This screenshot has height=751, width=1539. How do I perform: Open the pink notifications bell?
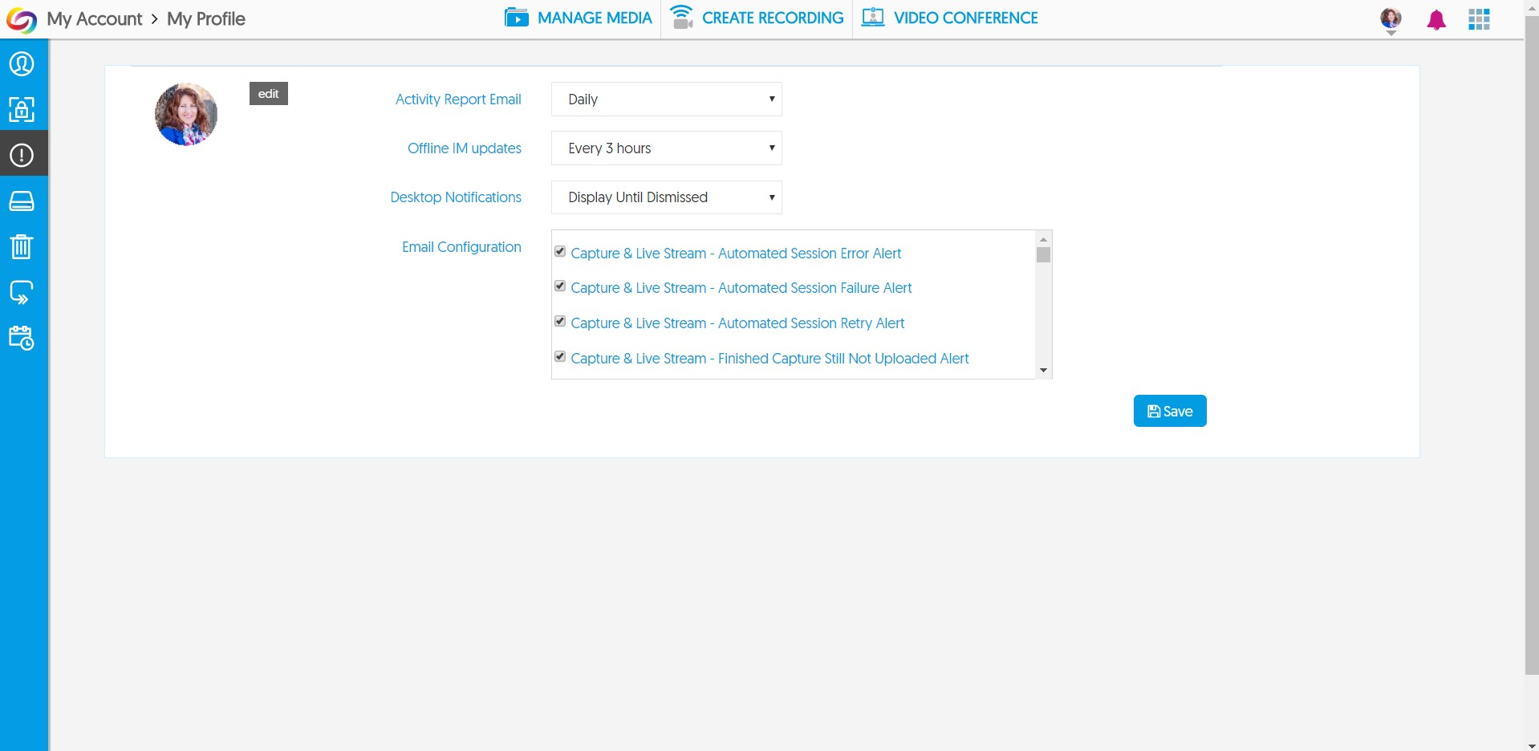pyautogui.click(x=1435, y=20)
